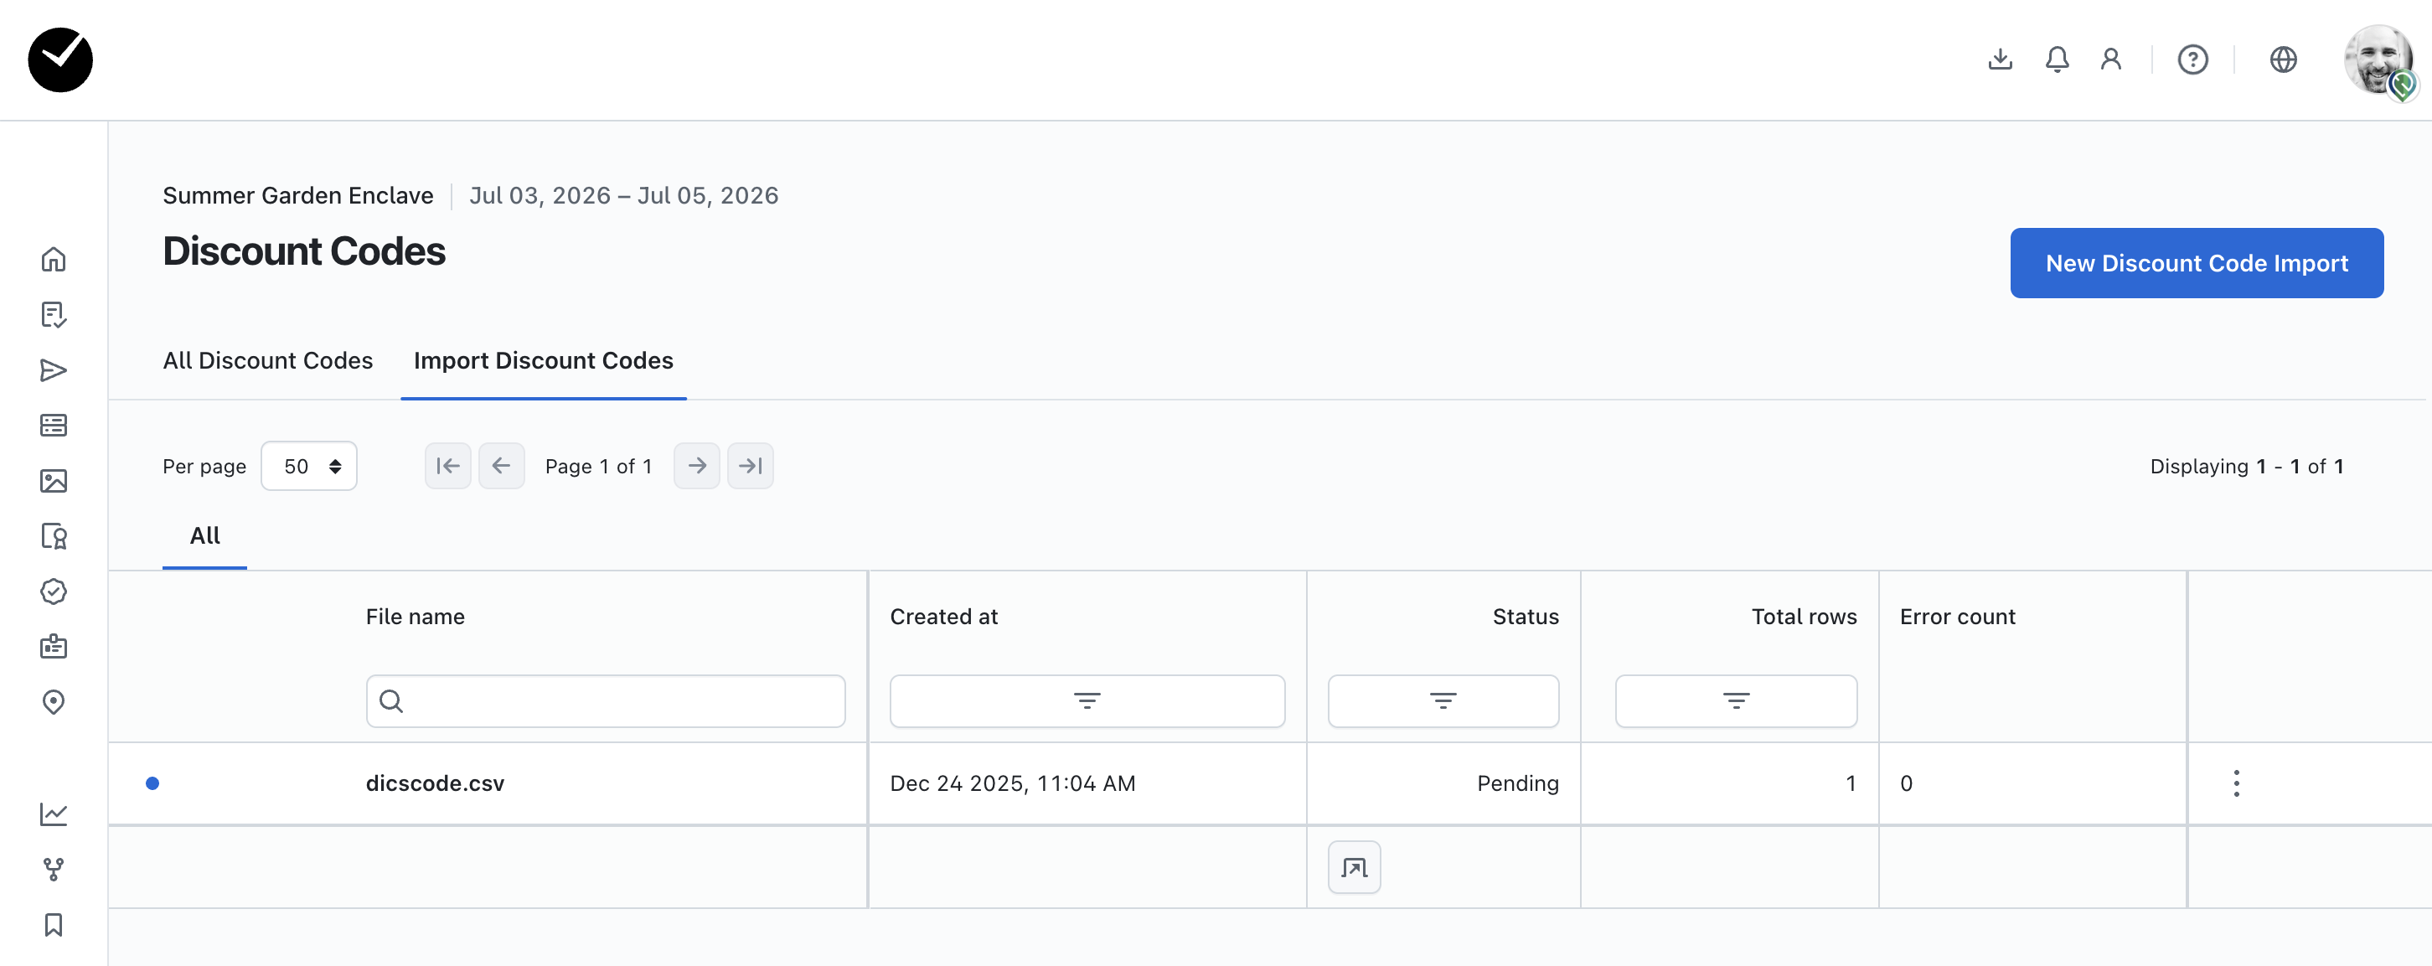Select the All filter tab
Screen dimensions: 2432x966
click(x=205, y=535)
